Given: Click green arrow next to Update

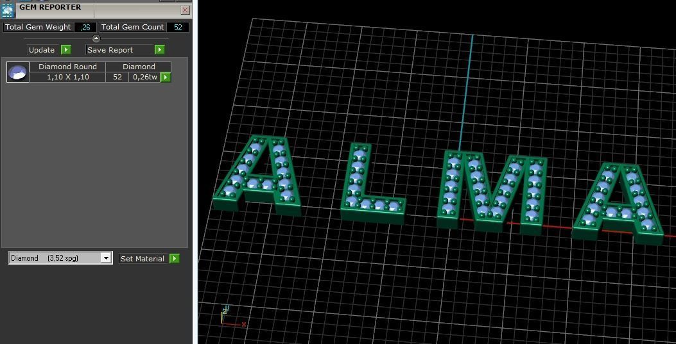Looking at the screenshot, I should 65,50.
